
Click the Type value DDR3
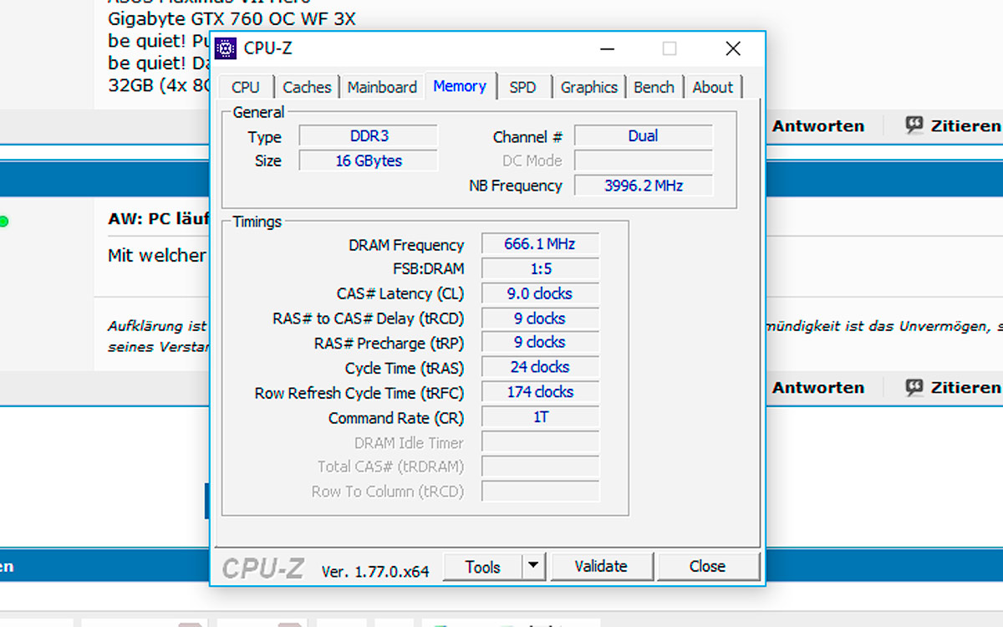coord(369,136)
